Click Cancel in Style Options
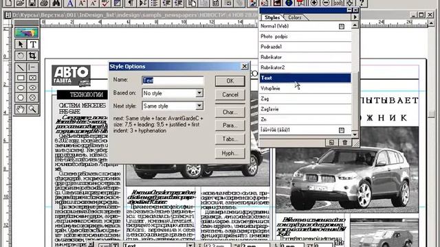The height and width of the screenshot is (247, 440). 230,95
